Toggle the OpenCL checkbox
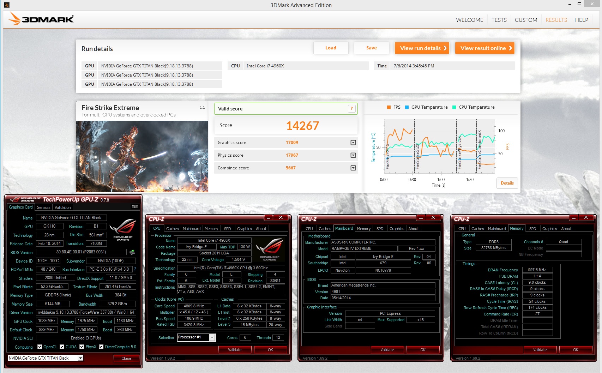Viewport: 602px width, 373px height. (40, 347)
